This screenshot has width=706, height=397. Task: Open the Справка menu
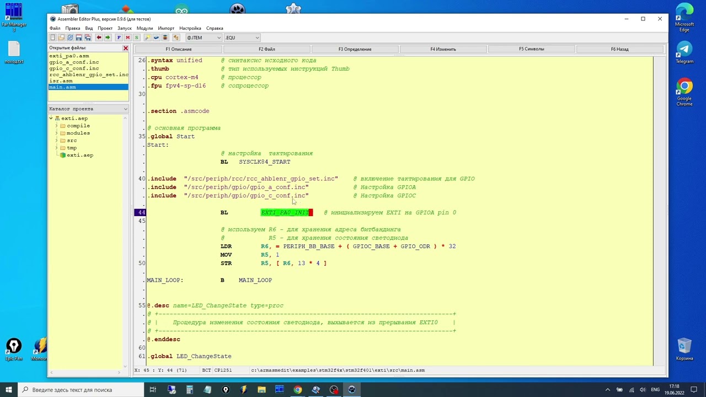[x=215, y=28]
